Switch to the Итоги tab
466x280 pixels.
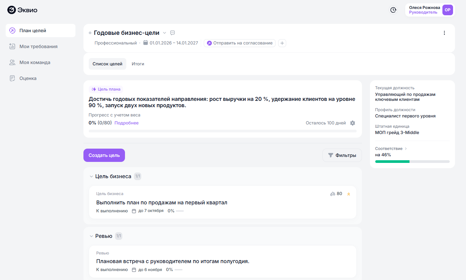point(138,64)
